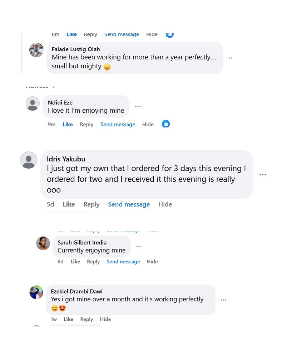Open more options for Ezekiel's comment
The image size is (292, 359).
pos(224,300)
